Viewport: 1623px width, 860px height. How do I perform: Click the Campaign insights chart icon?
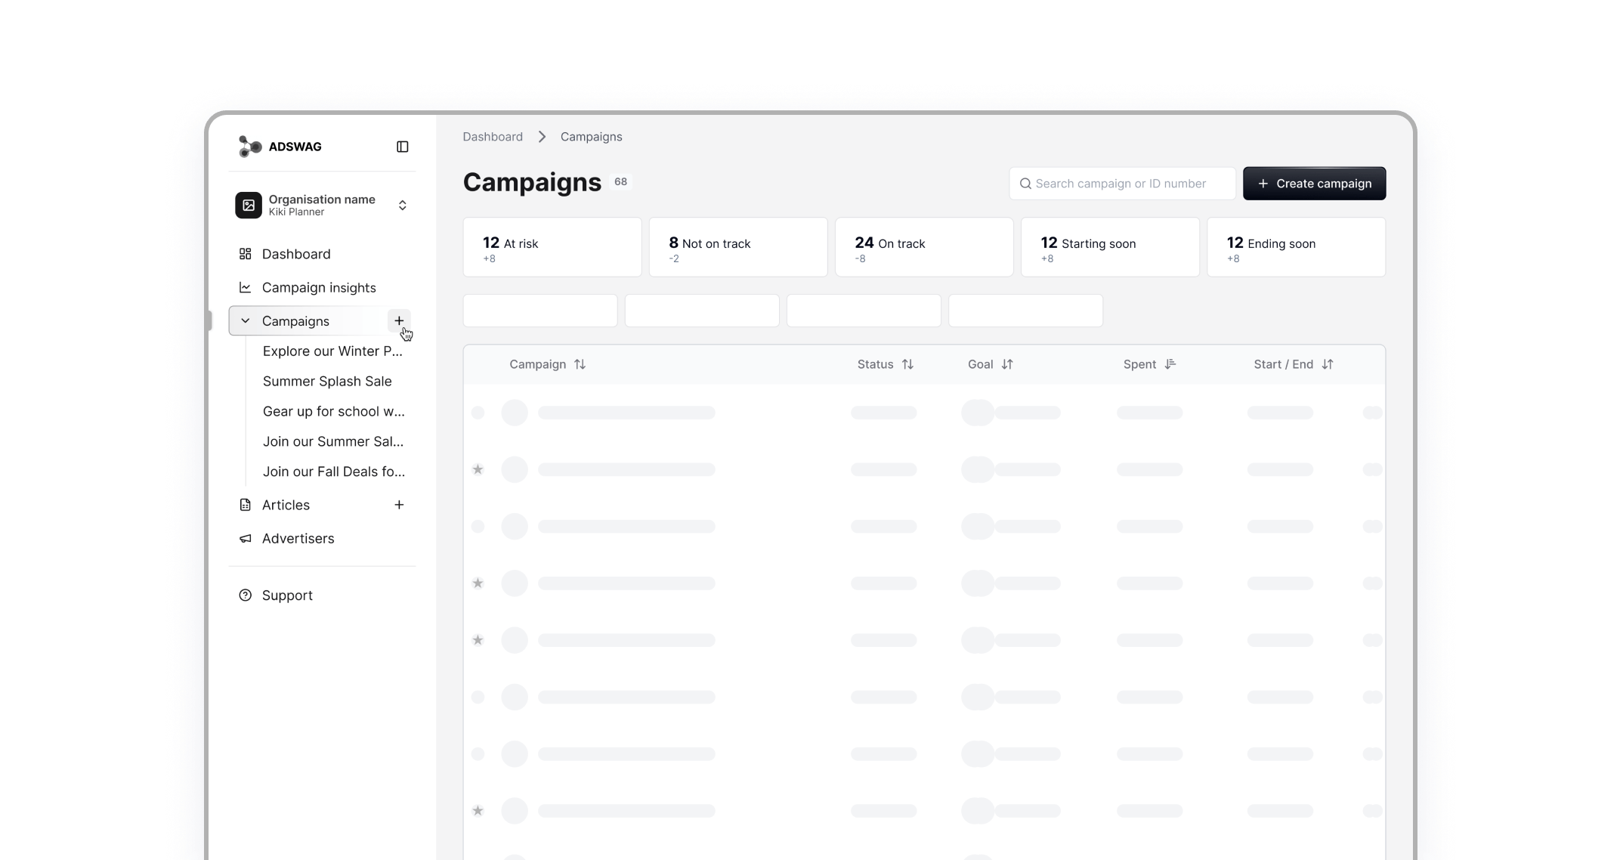pyautogui.click(x=245, y=287)
